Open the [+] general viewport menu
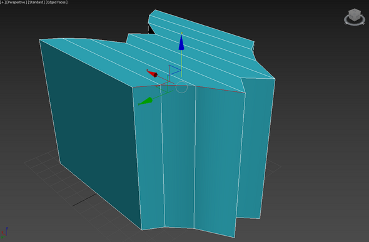The height and width of the screenshot is (242, 369). pos(3,2)
